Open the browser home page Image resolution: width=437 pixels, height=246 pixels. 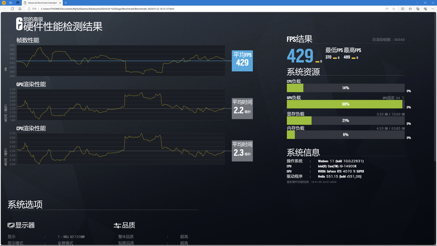[20, 9]
